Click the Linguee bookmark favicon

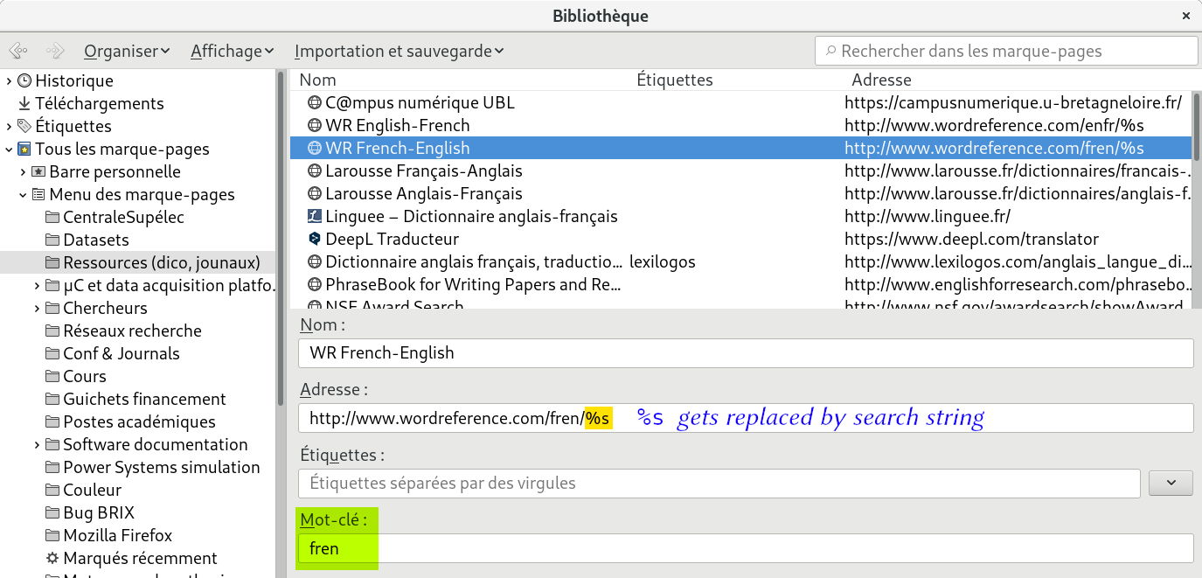point(315,216)
